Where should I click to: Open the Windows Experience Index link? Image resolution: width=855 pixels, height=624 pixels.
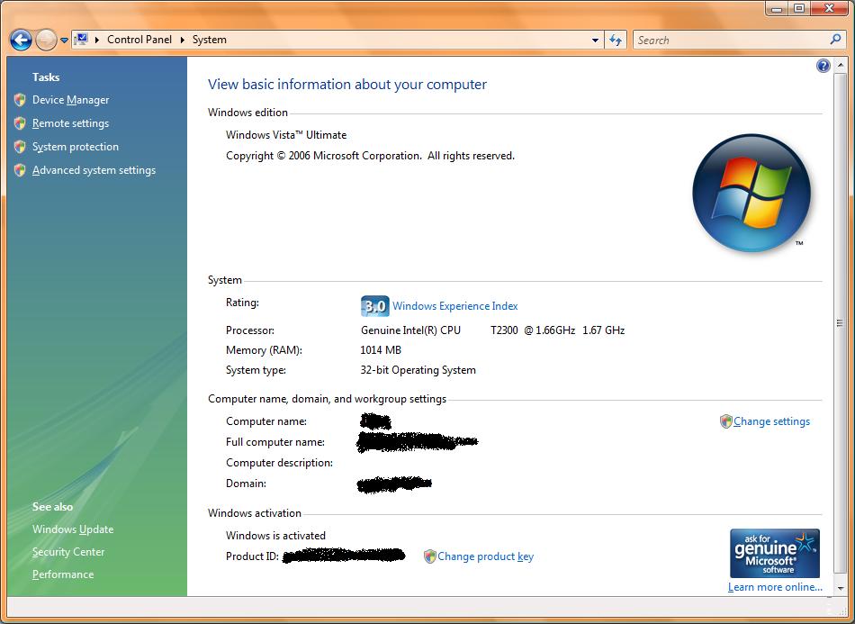[454, 306]
